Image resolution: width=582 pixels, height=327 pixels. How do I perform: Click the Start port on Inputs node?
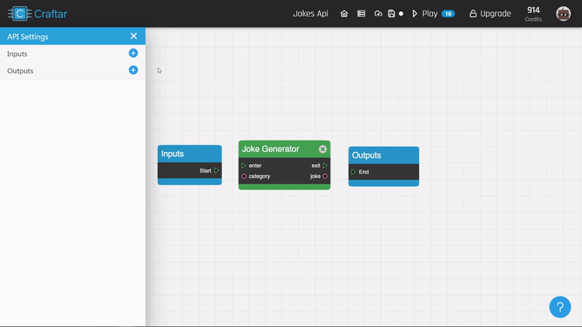tap(217, 171)
